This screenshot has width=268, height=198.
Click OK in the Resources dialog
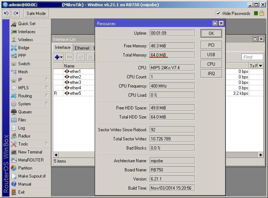pos(211,34)
